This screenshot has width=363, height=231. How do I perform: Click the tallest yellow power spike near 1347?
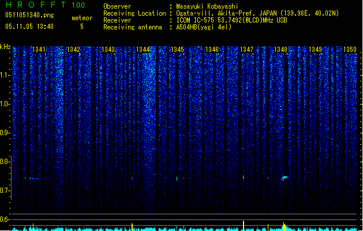pyautogui.click(x=244, y=226)
